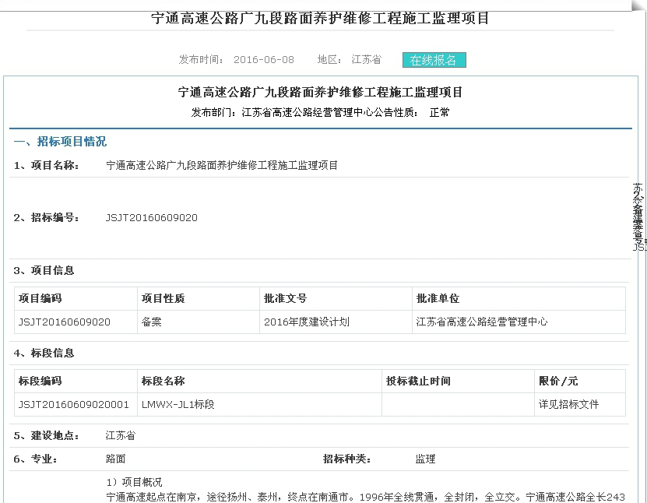
Task: Click the publish date 2016-06-08
Action: (x=264, y=59)
